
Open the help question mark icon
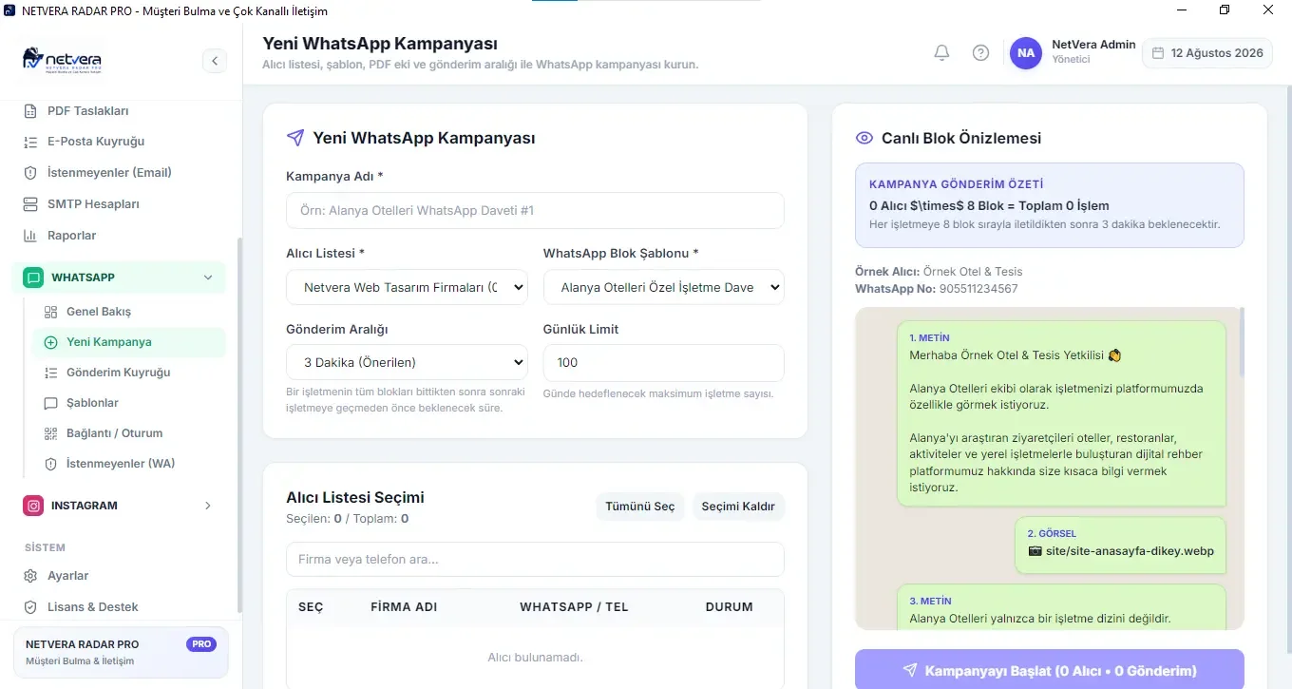pos(980,53)
